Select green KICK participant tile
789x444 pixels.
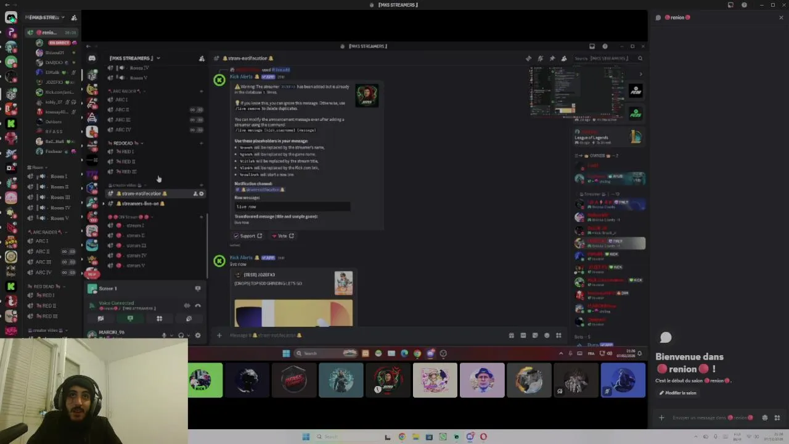pos(205,380)
